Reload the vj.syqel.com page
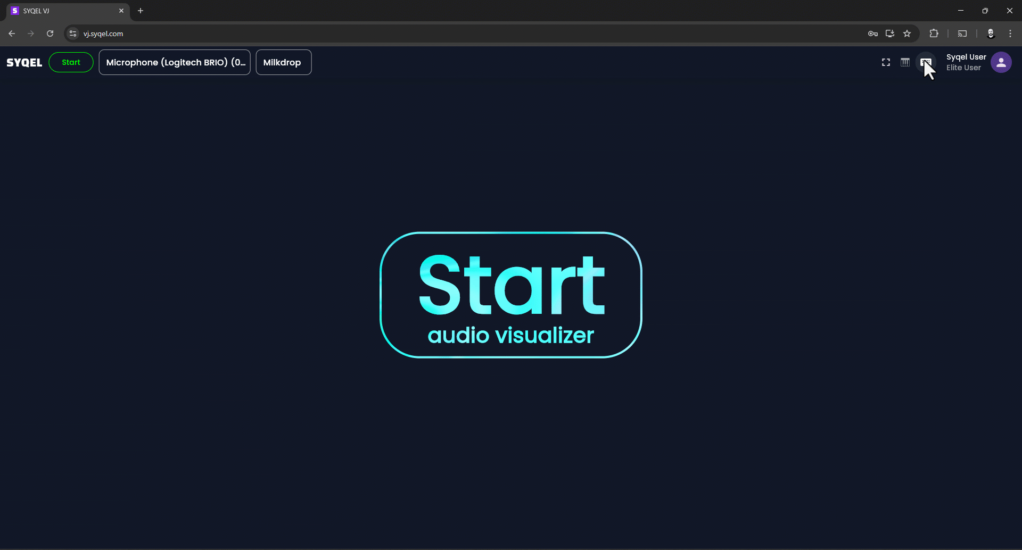 click(50, 34)
